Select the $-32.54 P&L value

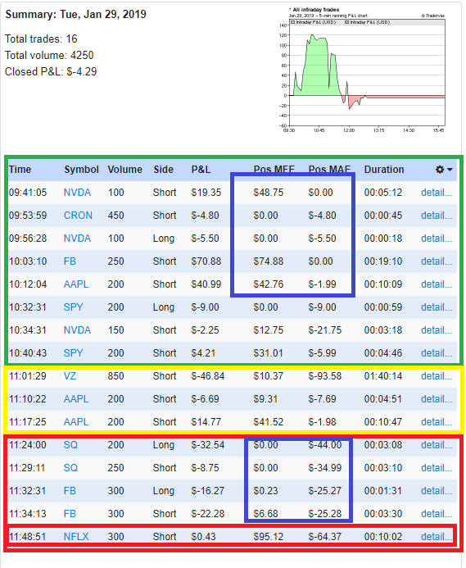click(208, 445)
